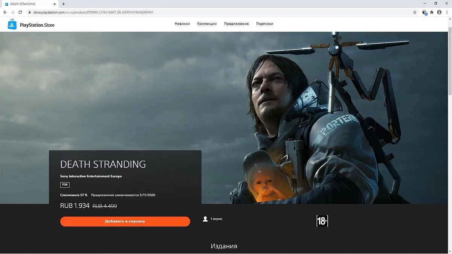
Task: Open the Новинки menu item
Action: [x=182, y=24]
